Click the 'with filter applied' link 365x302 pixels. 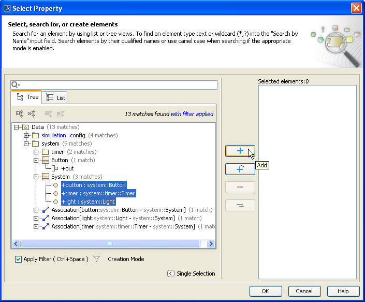(x=192, y=114)
